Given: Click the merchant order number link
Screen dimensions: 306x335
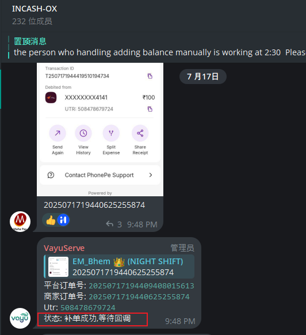Looking at the screenshot, I should pos(139,297).
